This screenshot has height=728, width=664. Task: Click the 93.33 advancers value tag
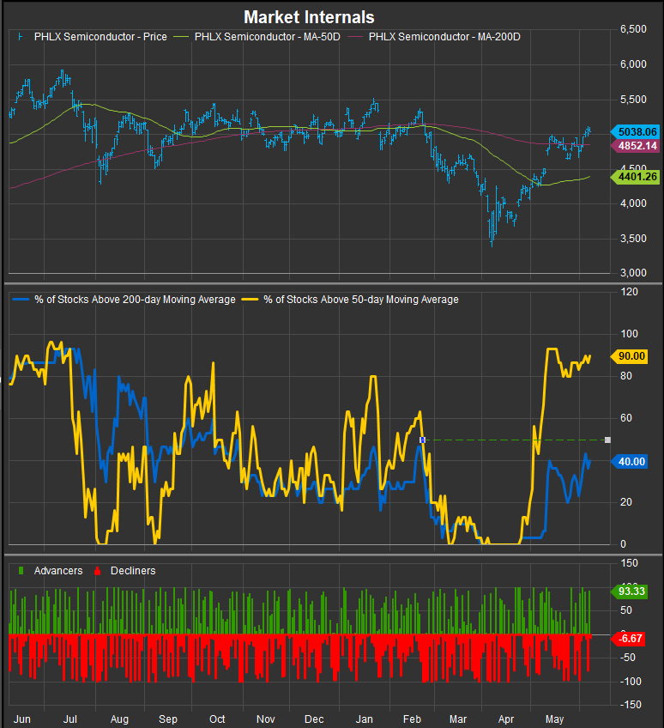tap(628, 591)
